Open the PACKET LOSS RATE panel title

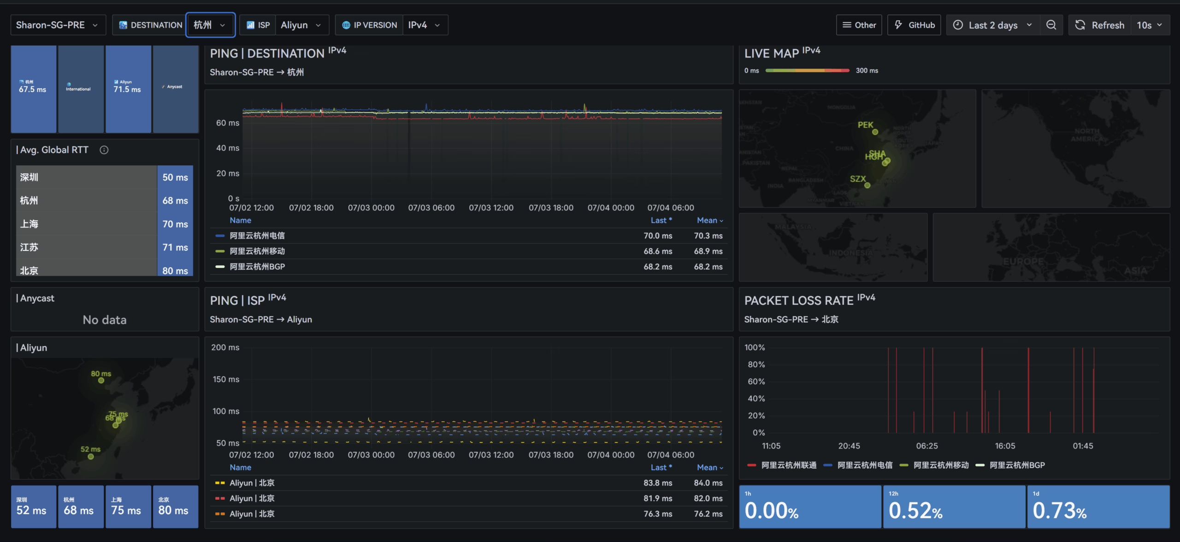[810, 300]
